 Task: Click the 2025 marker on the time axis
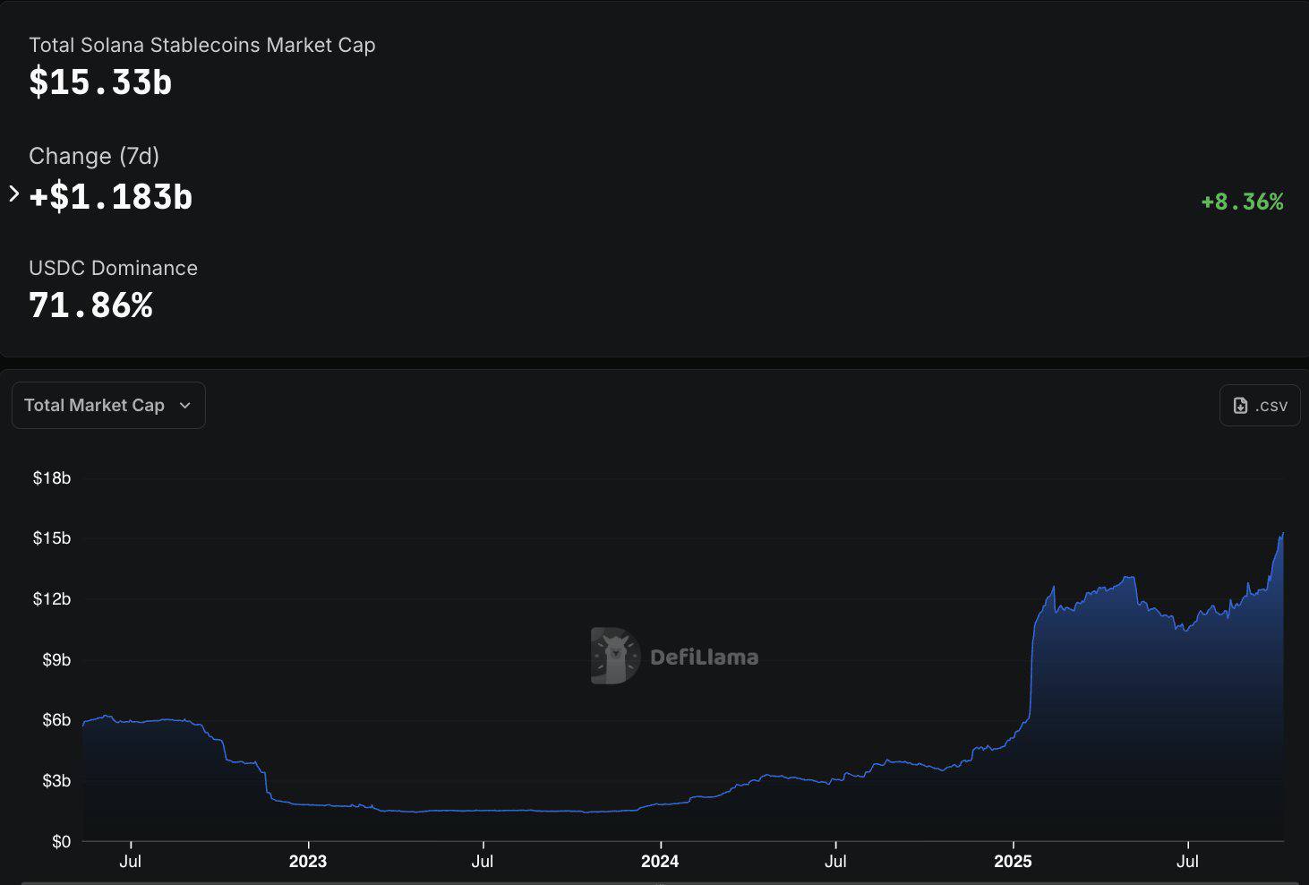(x=1013, y=861)
